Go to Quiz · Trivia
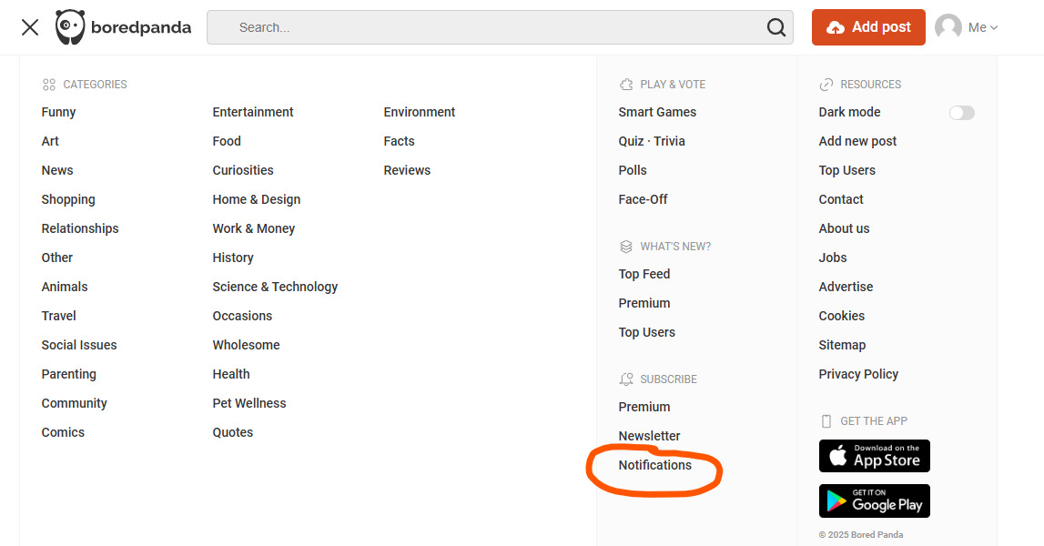Image resolution: width=1044 pixels, height=546 pixels. pyautogui.click(x=652, y=141)
